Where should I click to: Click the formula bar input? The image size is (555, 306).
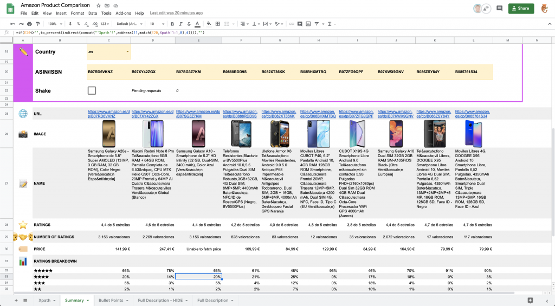(x=283, y=32)
